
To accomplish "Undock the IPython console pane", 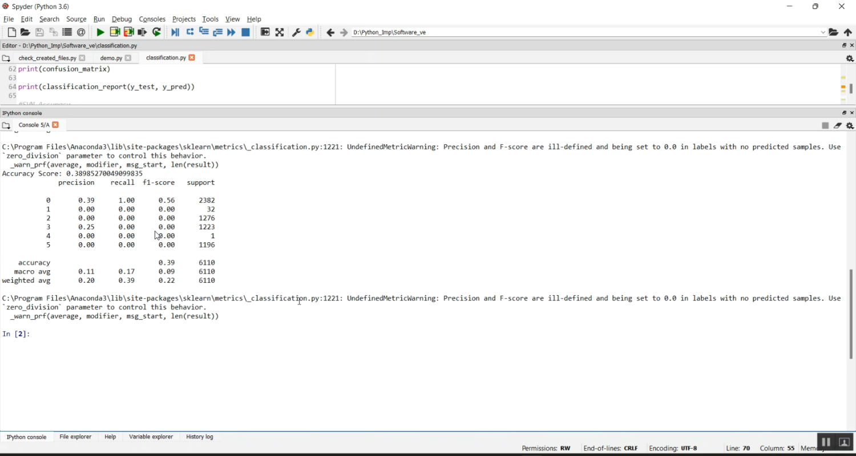I will [845, 113].
